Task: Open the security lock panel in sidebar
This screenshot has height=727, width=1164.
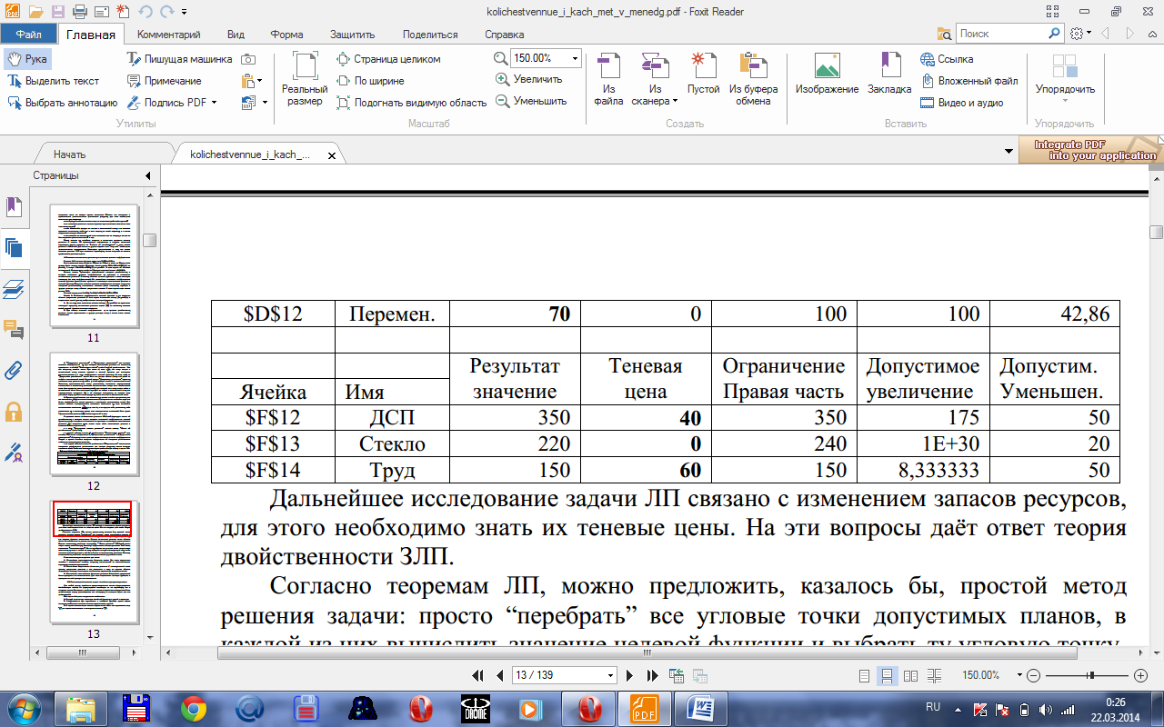Action: coord(14,412)
